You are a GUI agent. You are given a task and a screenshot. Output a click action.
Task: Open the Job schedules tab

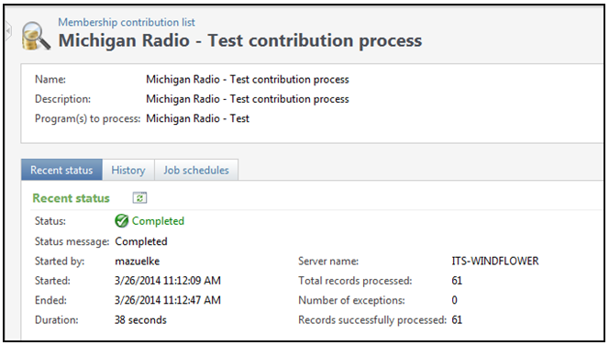coord(196,170)
